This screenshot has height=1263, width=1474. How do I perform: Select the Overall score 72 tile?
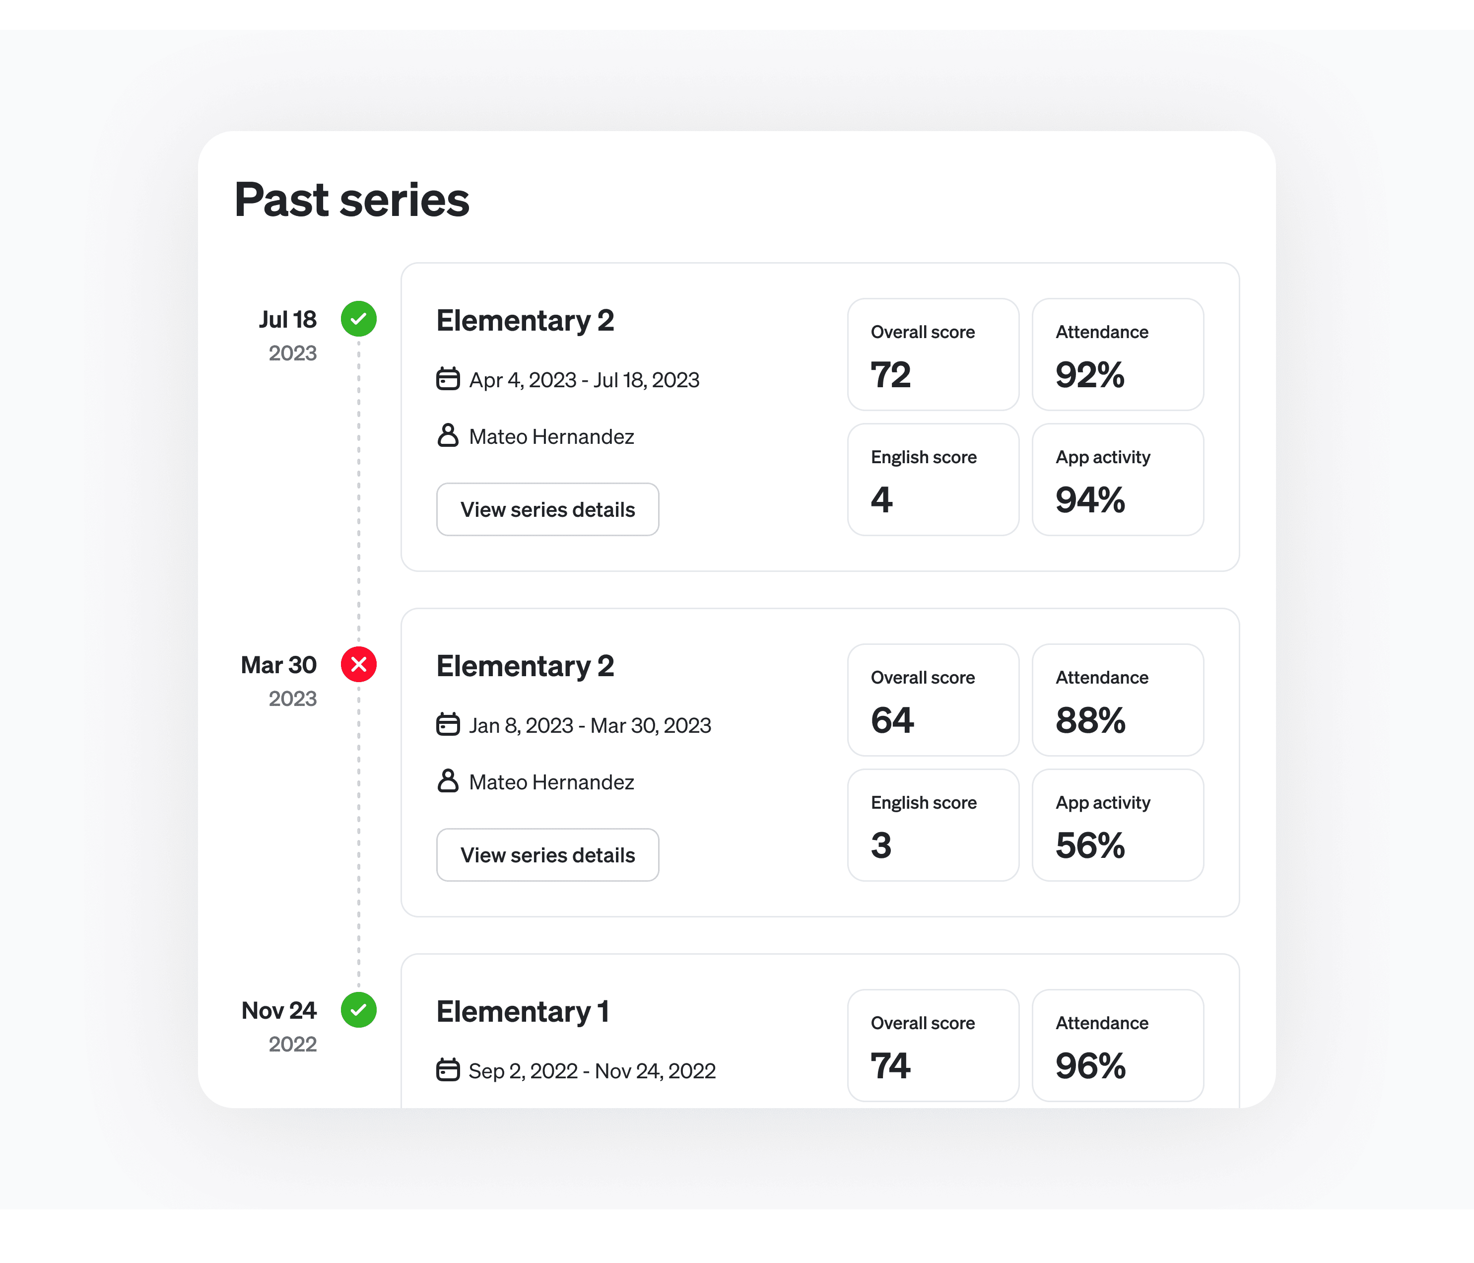coord(934,354)
